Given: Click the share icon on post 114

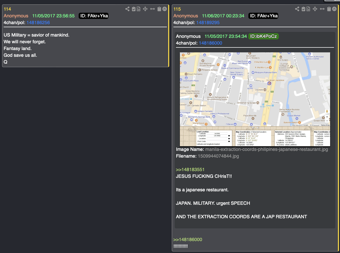Looking at the screenshot, I should click(127, 9).
